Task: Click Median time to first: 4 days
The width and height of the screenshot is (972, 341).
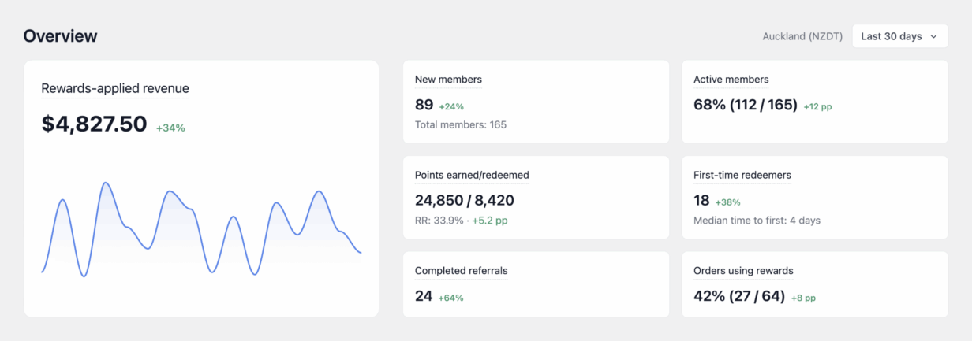Action: coord(757,221)
